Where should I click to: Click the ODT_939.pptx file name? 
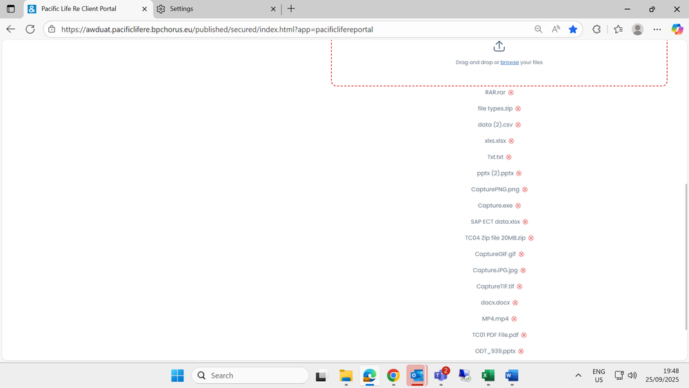495,351
